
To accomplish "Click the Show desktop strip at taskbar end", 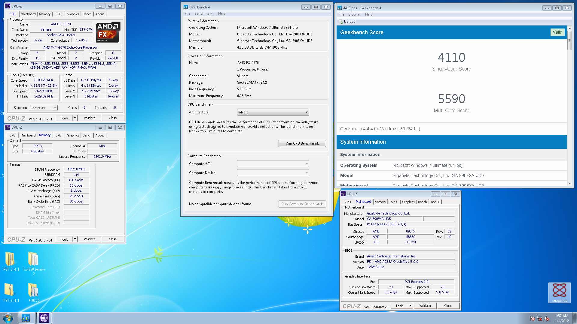I will point(575,318).
